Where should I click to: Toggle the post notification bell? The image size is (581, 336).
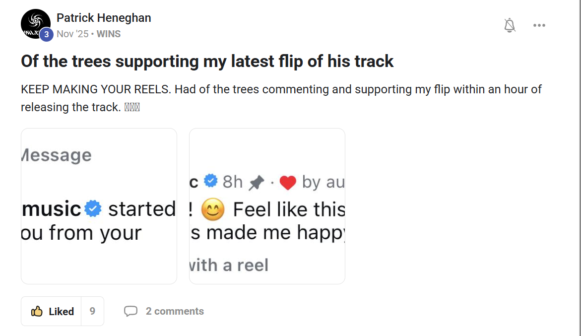510,25
